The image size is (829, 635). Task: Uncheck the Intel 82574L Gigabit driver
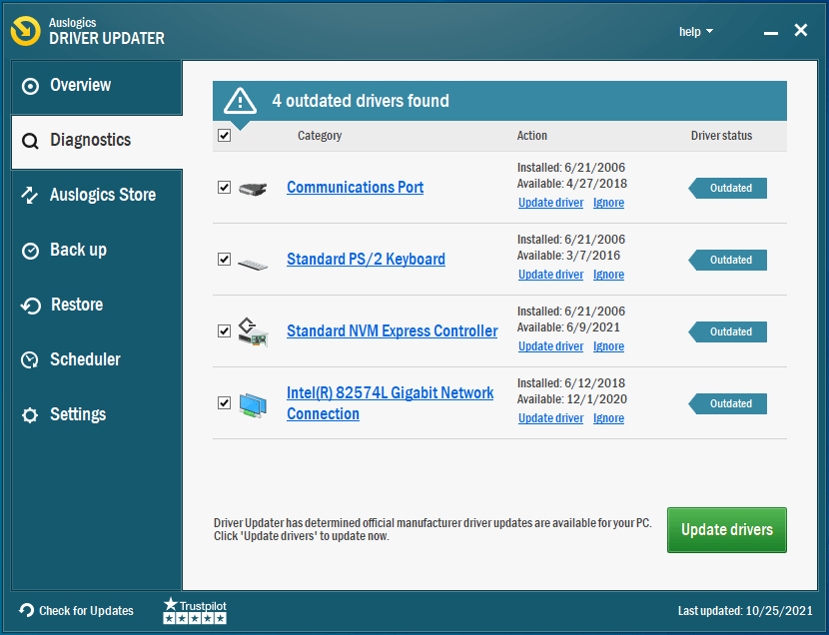click(x=224, y=403)
